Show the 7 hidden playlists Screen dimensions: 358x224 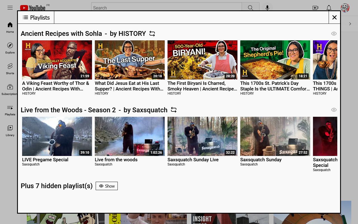coord(107,186)
